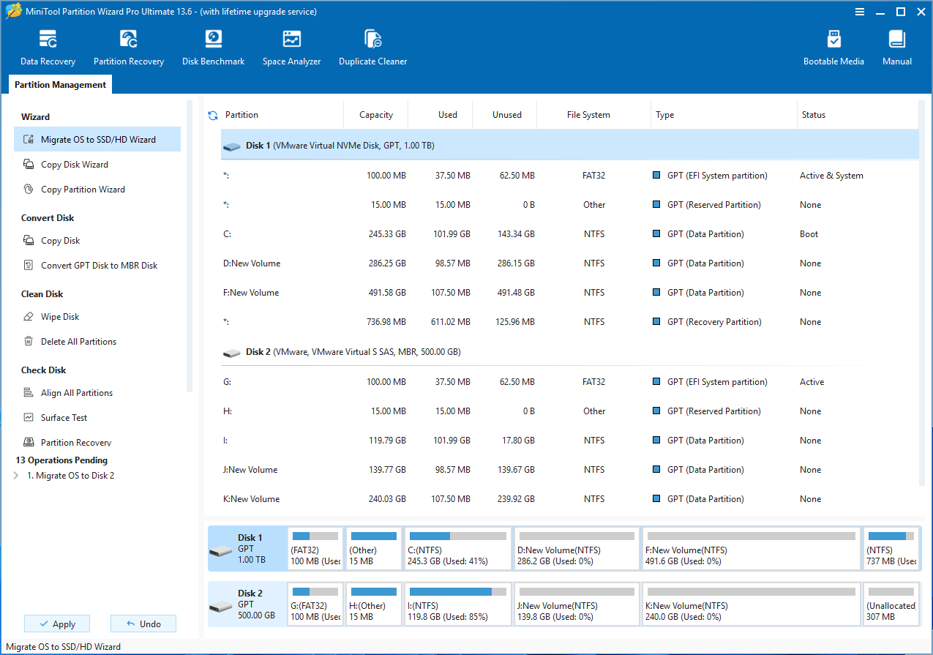Select the G: partition row

click(x=570, y=382)
